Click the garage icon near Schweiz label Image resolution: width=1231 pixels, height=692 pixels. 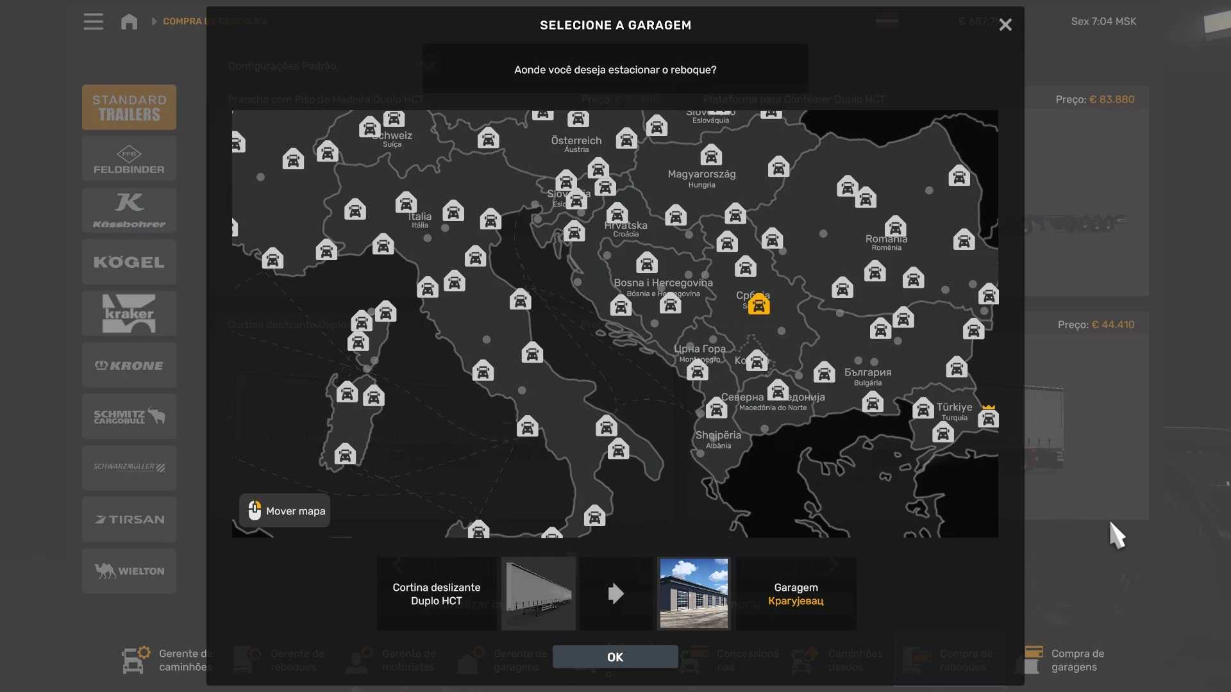369,128
